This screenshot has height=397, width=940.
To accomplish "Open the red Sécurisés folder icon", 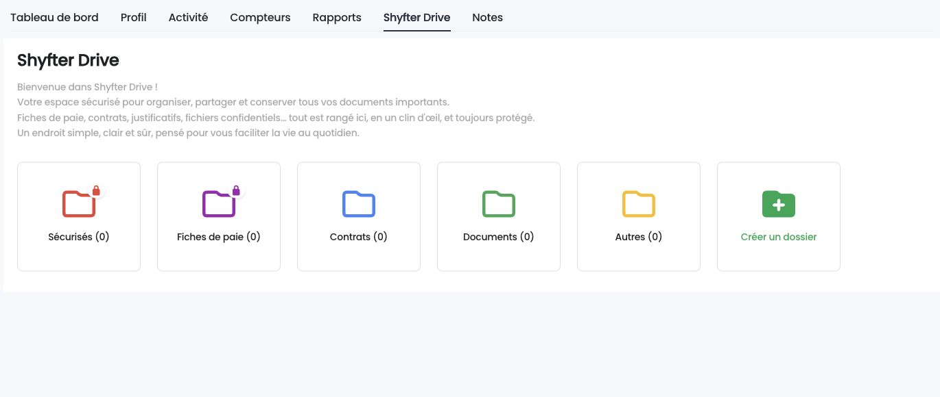I will 79,203.
